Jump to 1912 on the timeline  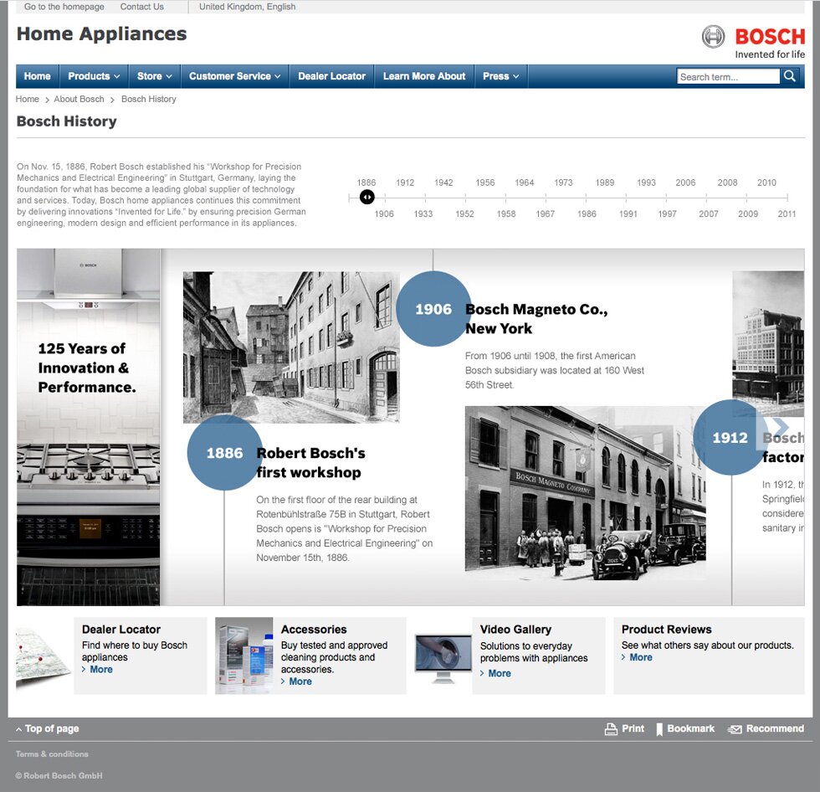click(x=405, y=183)
